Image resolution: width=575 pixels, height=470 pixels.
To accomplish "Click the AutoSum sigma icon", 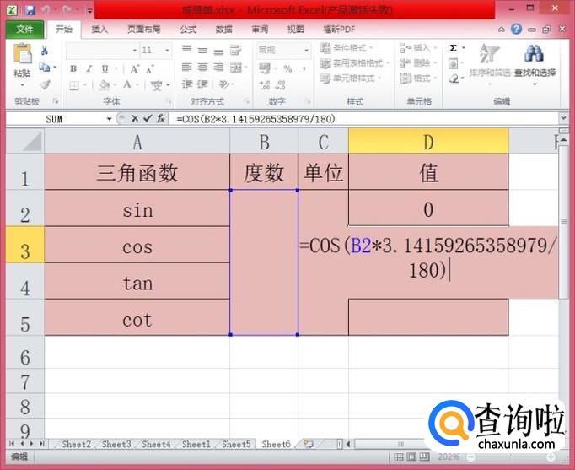I will point(454,49).
